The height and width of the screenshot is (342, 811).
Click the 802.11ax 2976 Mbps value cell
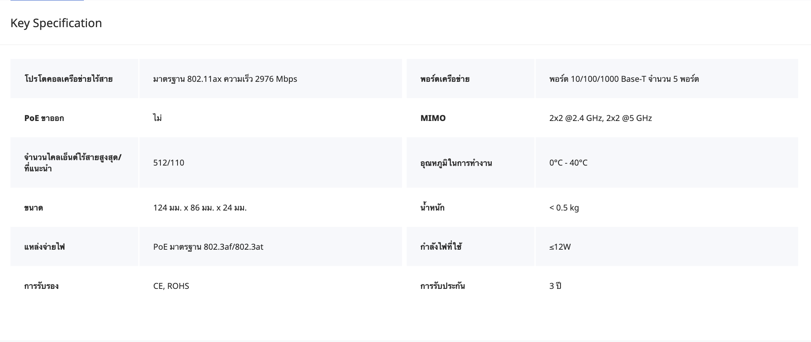(x=225, y=79)
